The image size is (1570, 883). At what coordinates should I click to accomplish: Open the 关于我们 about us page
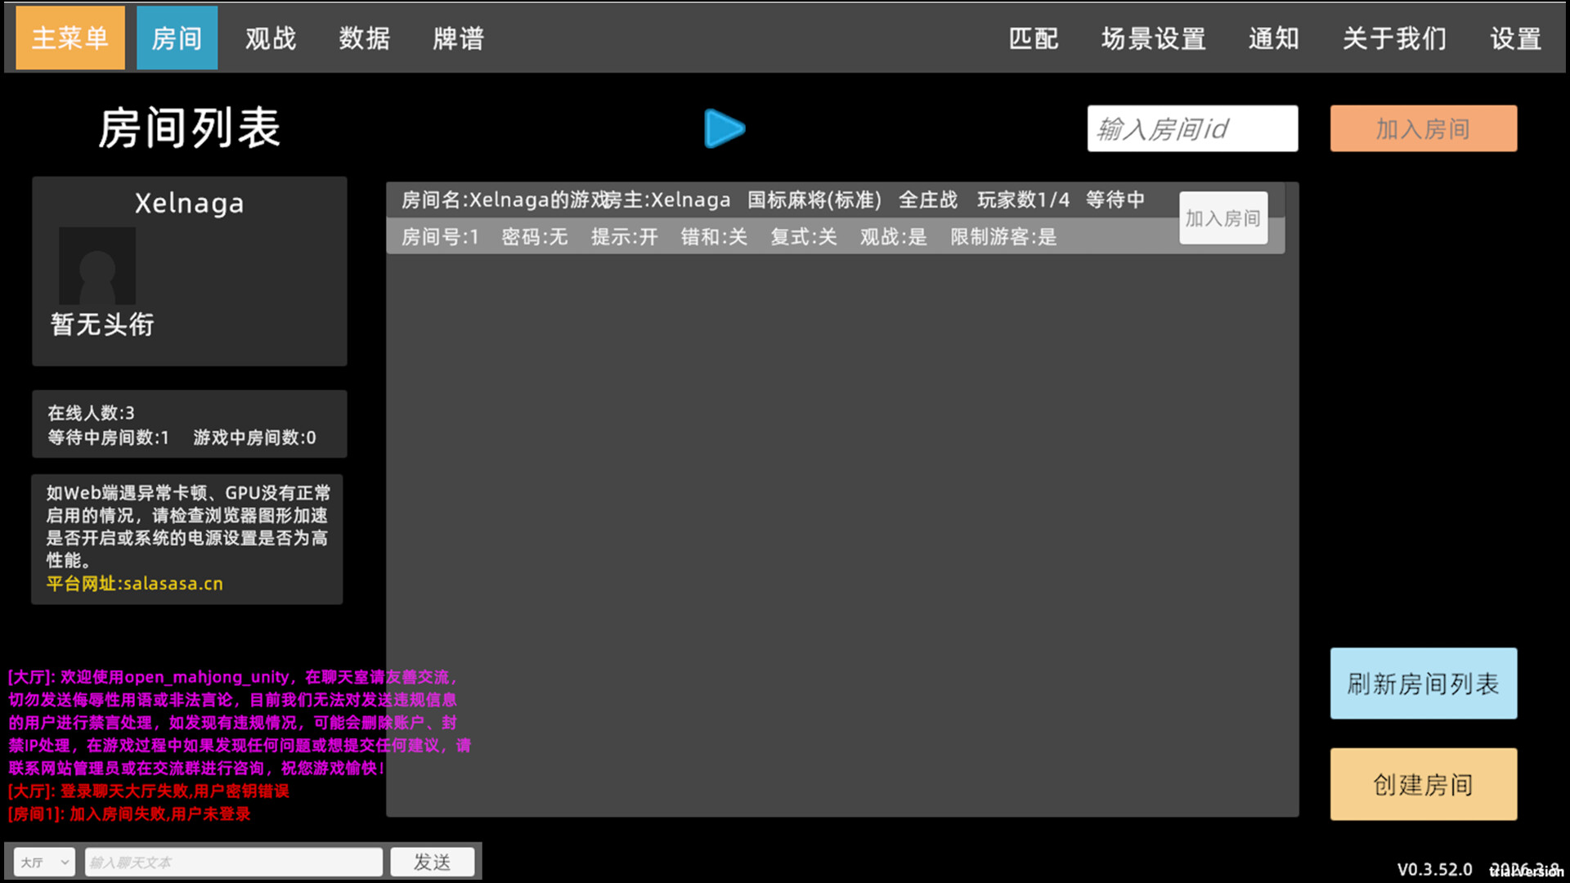(x=1394, y=38)
